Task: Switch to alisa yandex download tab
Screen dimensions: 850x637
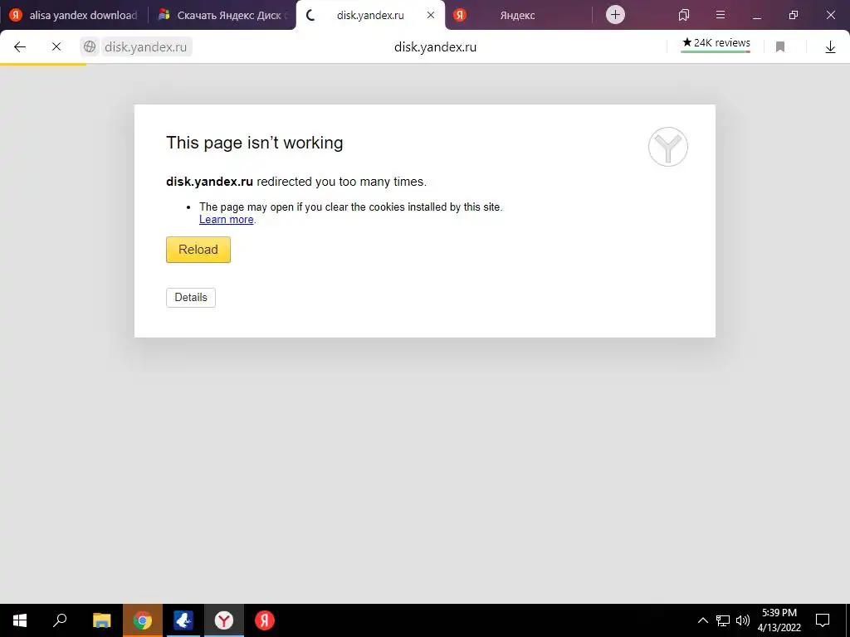Action: (x=73, y=15)
